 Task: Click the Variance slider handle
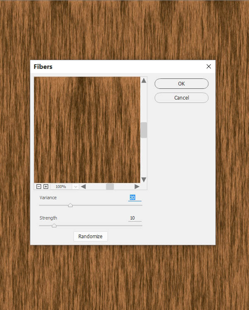click(70, 205)
